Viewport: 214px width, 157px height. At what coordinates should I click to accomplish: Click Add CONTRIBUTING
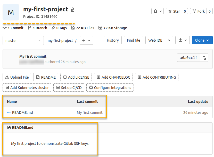pyautogui.click(x=157, y=77)
